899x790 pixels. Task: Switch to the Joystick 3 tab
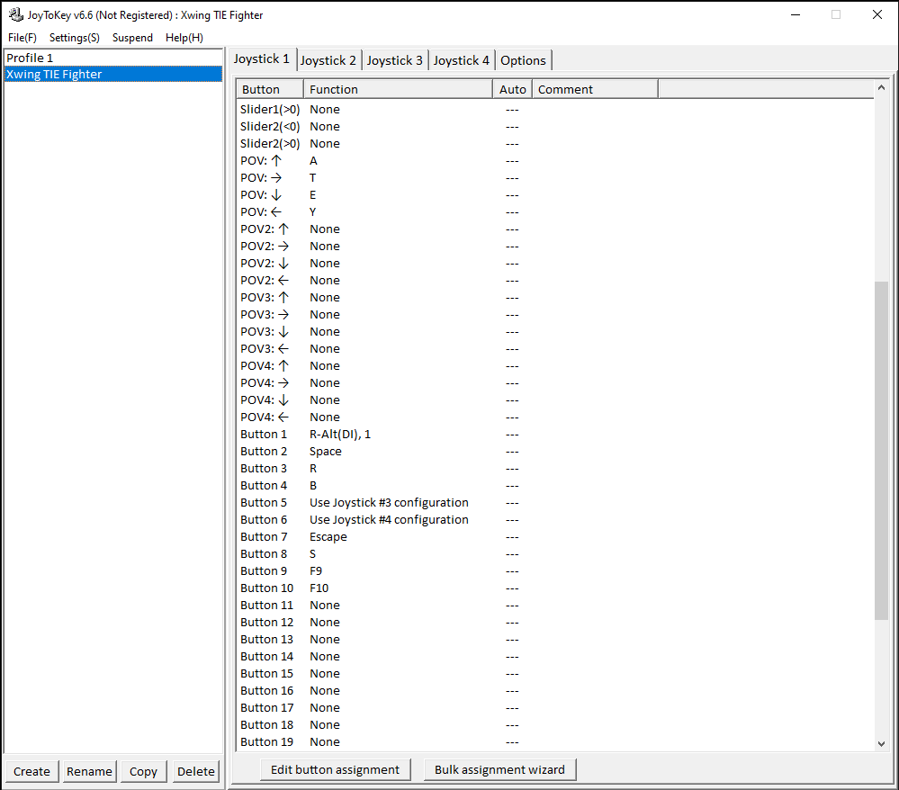pos(395,60)
